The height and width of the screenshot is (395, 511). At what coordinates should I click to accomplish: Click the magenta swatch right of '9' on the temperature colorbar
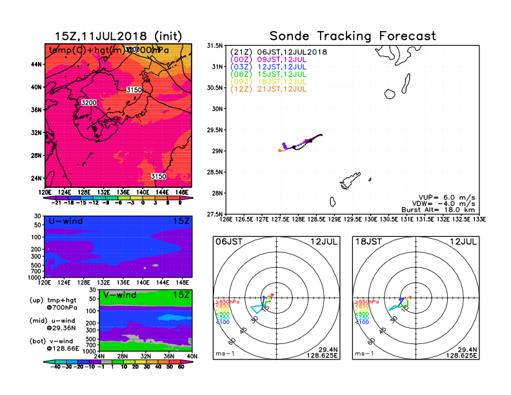pos(186,198)
